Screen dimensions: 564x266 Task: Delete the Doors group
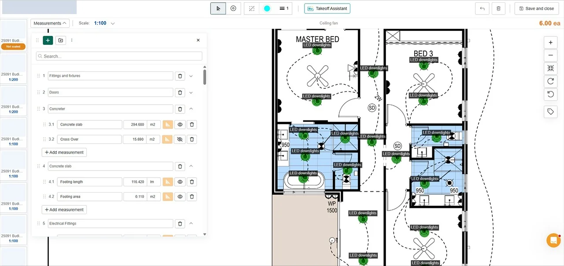(180, 93)
